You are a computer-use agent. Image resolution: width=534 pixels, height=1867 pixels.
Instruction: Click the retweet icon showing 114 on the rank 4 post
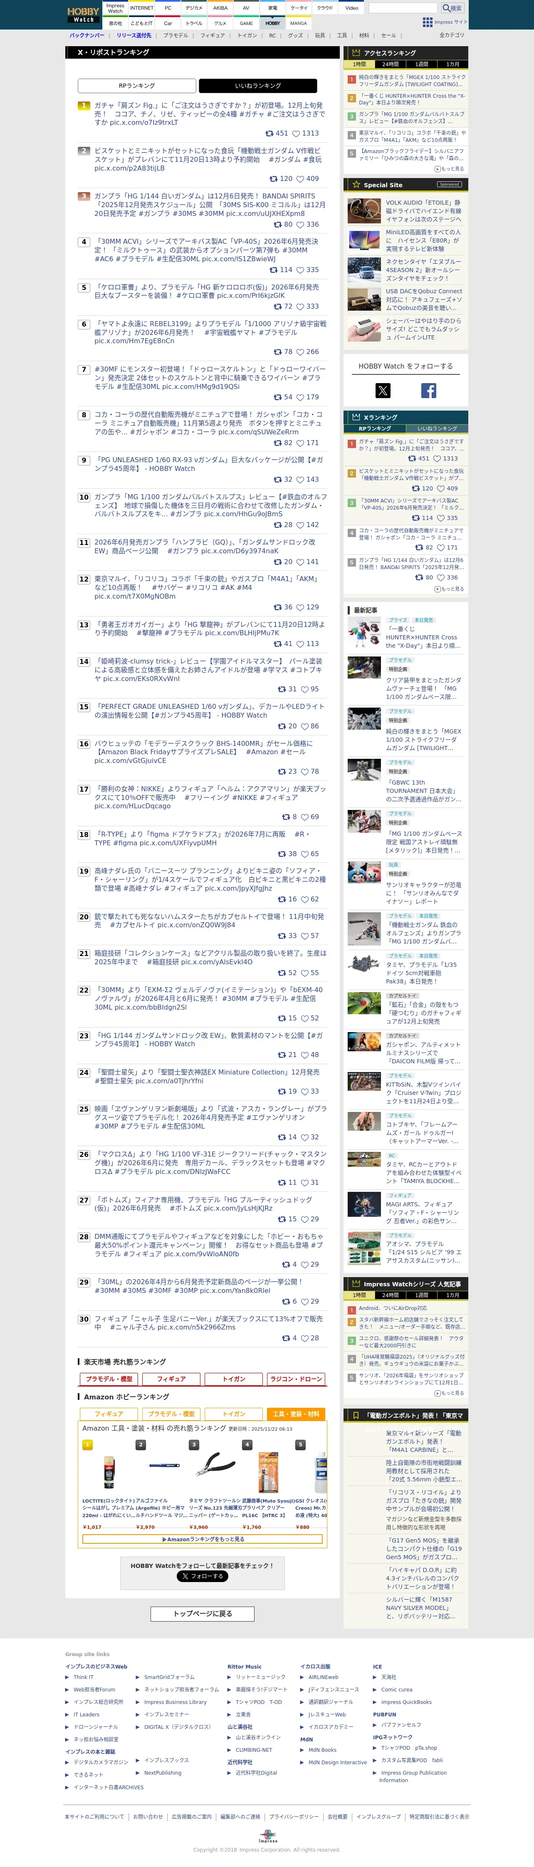click(x=274, y=270)
